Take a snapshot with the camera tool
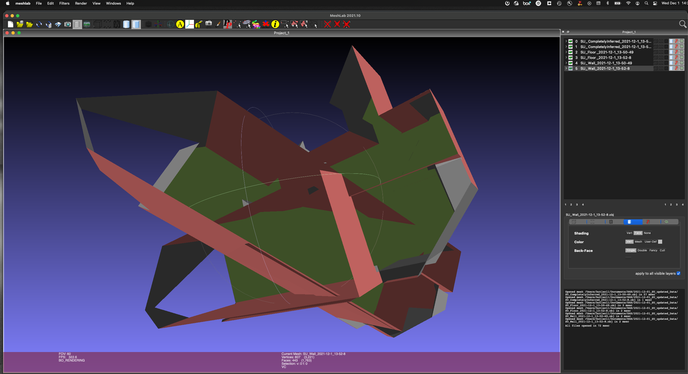688x374 pixels. (67, 24)
